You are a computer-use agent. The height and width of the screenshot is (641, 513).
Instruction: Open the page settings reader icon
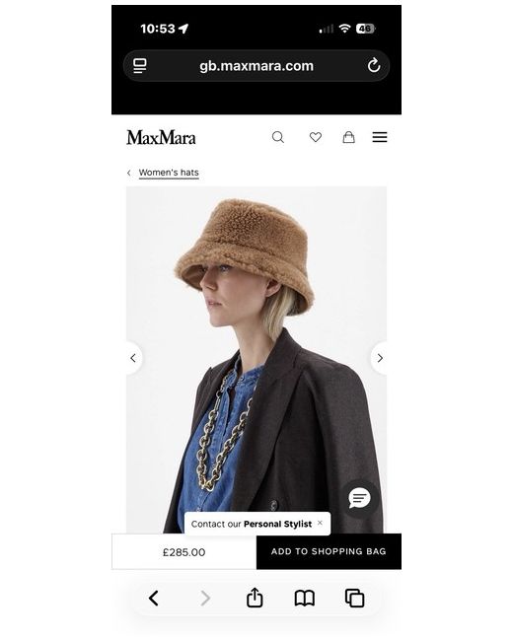140,65
